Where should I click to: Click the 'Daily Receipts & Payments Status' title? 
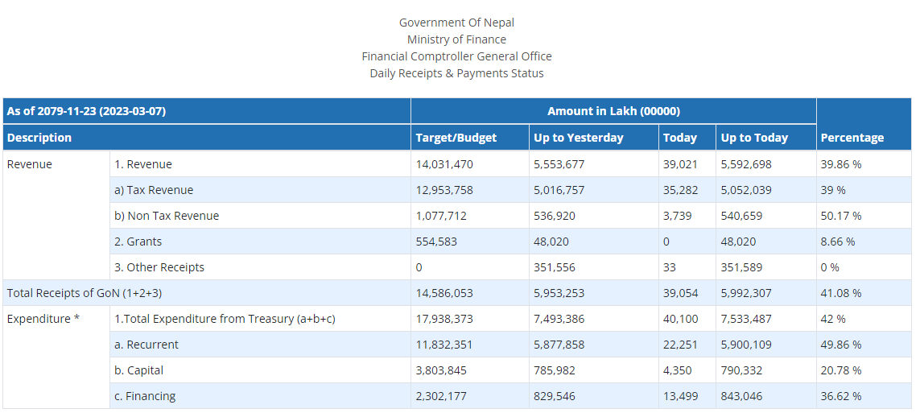pyautogui.click(x=456, y=73)
